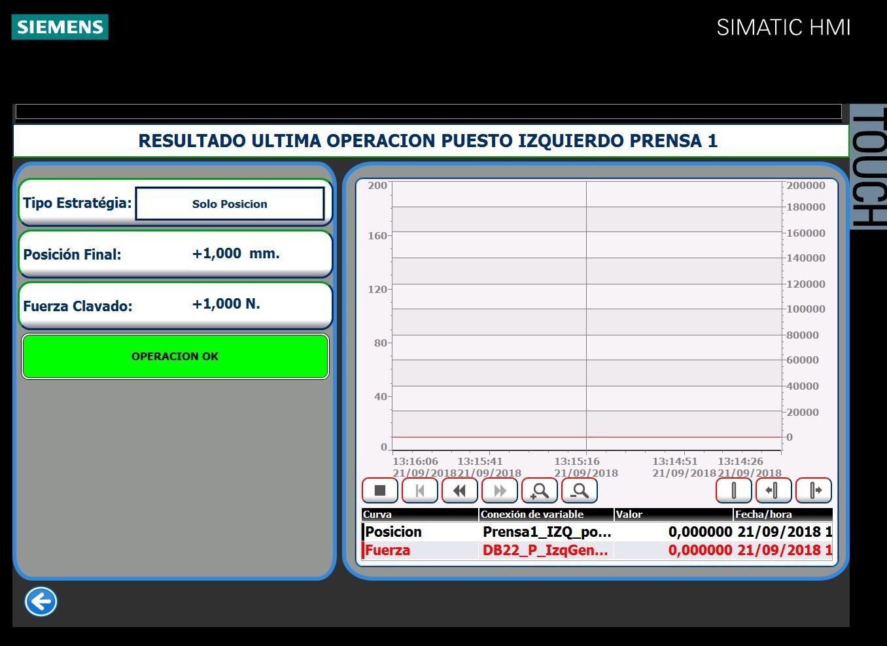Screen dimensions: 887x646
Task: Click the trend rewind double-arrow button
Action: (460, 490)
